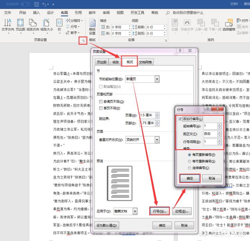Click the 行号(N)... button
The height and width of the screenshot is (241, 250).
click(x=159, y=211)
